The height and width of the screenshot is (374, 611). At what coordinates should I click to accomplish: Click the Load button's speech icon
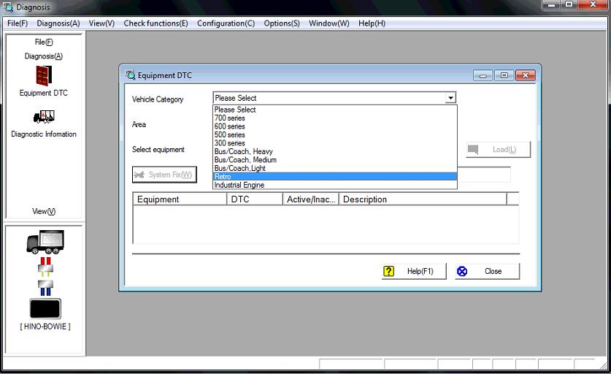pyautogui.click(x=473, y=149)
